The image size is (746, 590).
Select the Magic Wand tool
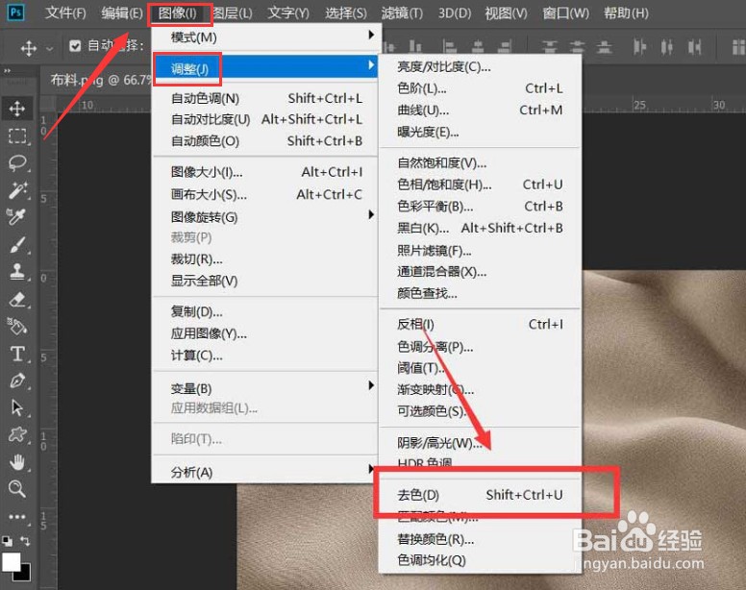(17, 189)
